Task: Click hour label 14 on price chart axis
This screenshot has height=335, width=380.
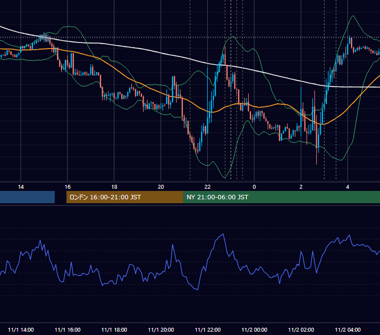Action: (x=21, y=187)
